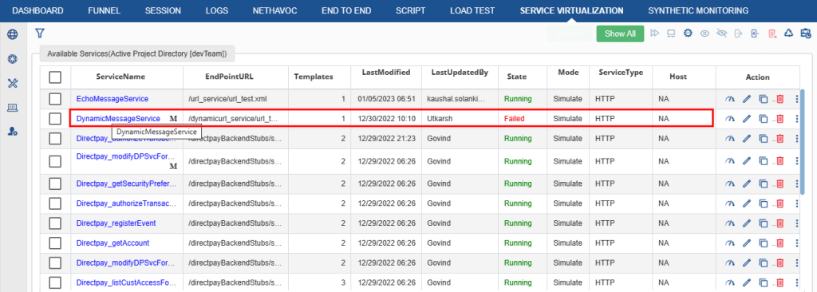Open kebab menu for the 21:23 row
Viewport: 817px width, 292px height.
797,139
